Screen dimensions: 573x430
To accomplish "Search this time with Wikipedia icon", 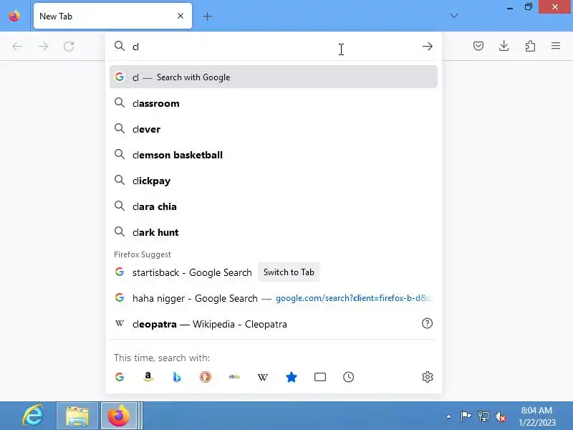I will (263, 377).
